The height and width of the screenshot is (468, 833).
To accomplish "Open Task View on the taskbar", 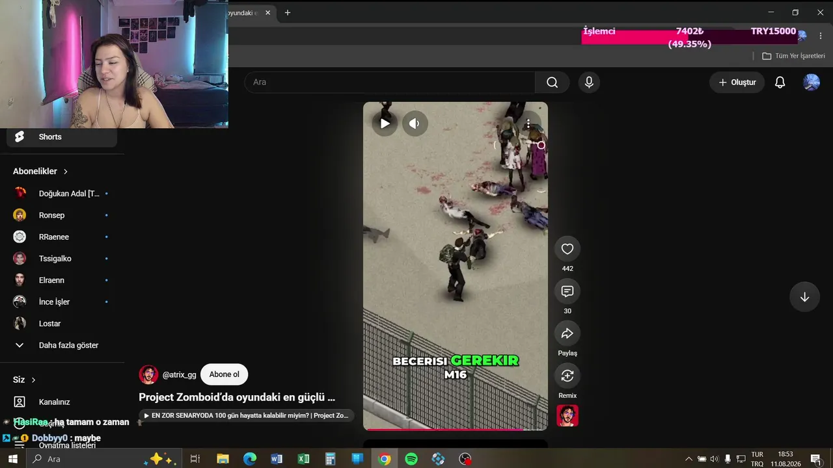I will tap(195, 459).
